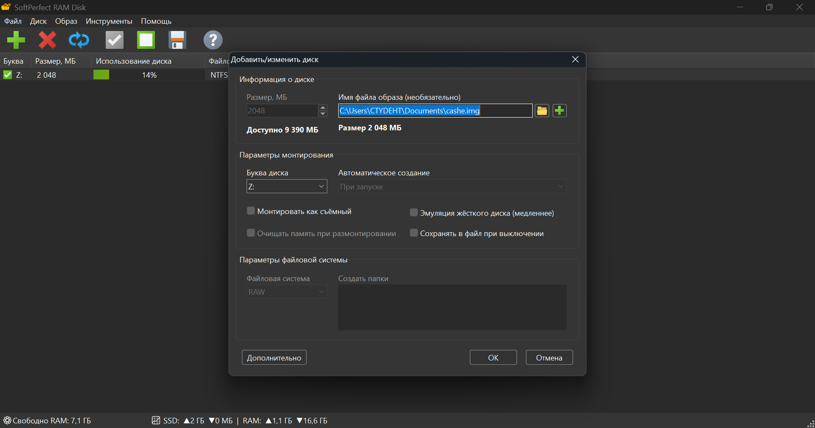Create new image with green plus icon in dialog
Viewport: 815px width, 428px height.
(559, 111)
